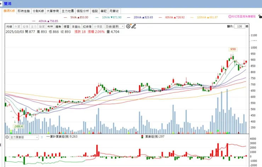The width and height of the screenshot is (262, 167).
Task: Click the 5MA 853.00 legend entry
Action: tap(76, 17)
